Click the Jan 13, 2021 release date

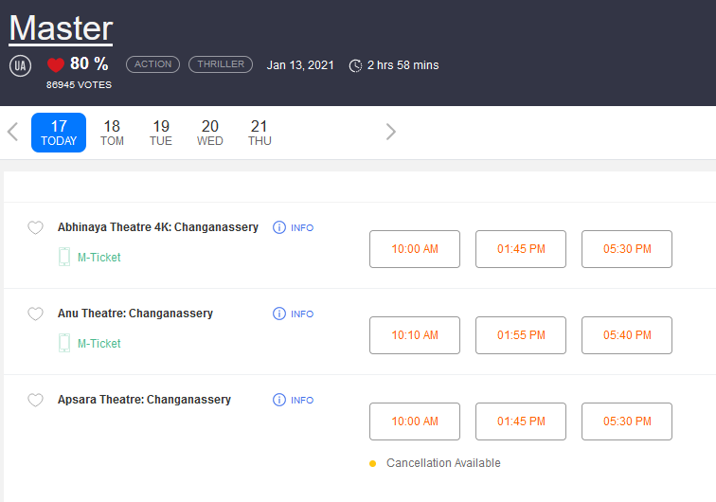point(300,65)
